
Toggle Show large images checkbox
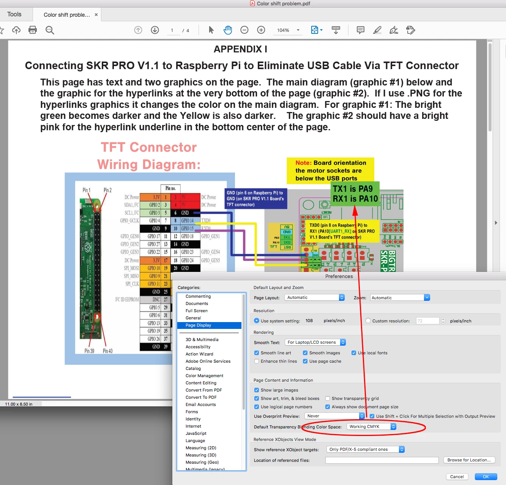coord(257,390)
